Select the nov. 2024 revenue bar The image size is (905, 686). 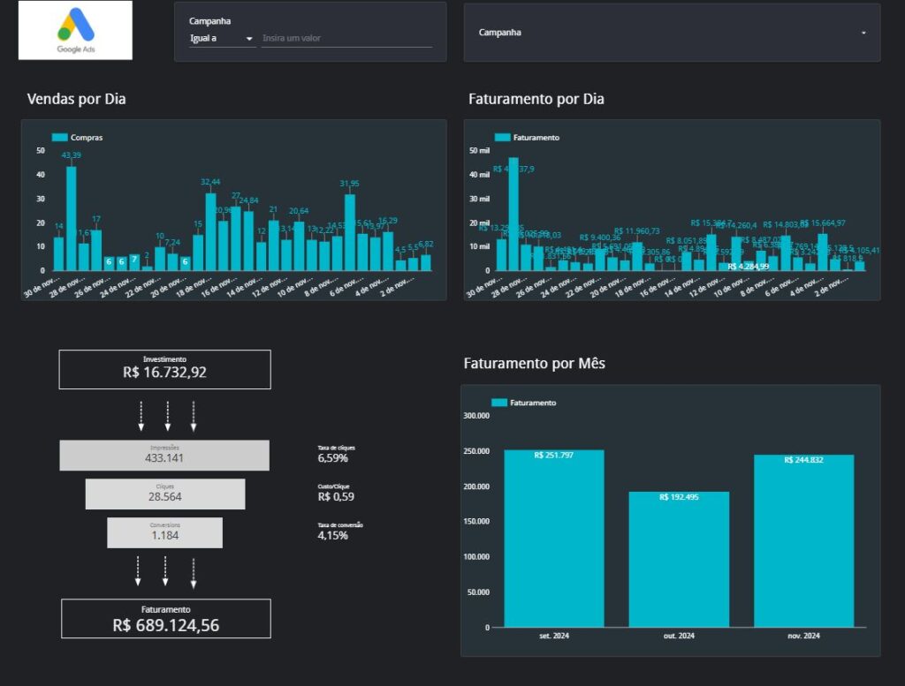pos(803,540)
